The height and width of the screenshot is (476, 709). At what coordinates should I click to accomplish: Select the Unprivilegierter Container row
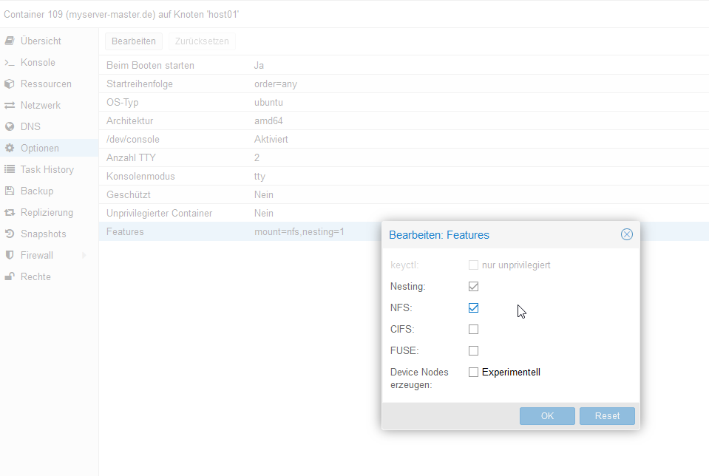point(404,213)
